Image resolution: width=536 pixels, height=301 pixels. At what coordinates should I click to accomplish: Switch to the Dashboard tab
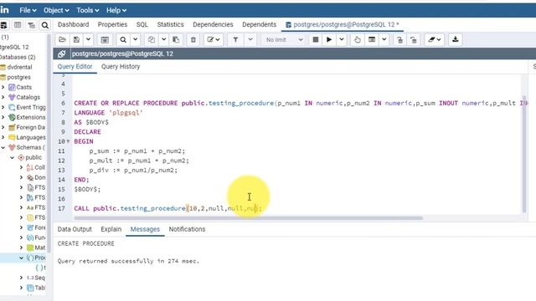73,24
